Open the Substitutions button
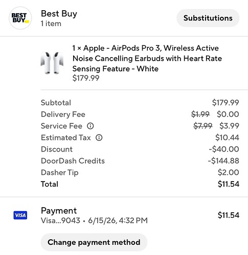 [x=208, y=18]
